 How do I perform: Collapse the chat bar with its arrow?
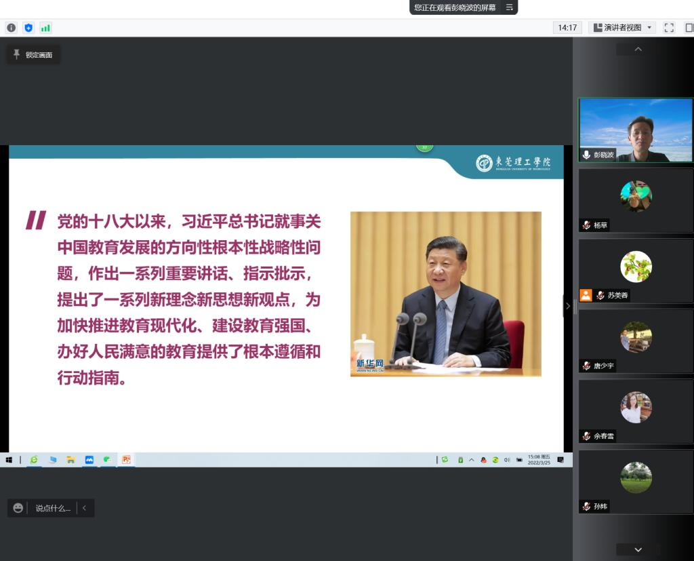tap(85, 508)
